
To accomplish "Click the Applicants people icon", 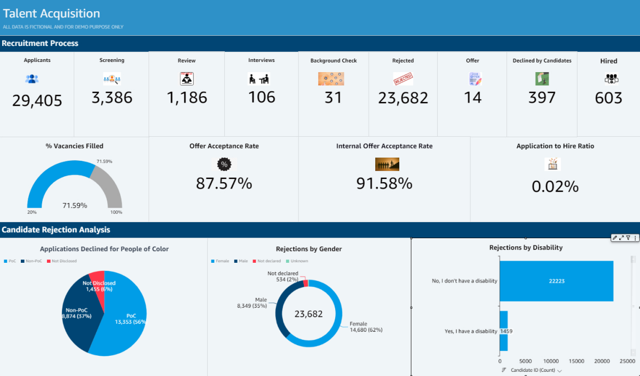I will pos(32,79).
